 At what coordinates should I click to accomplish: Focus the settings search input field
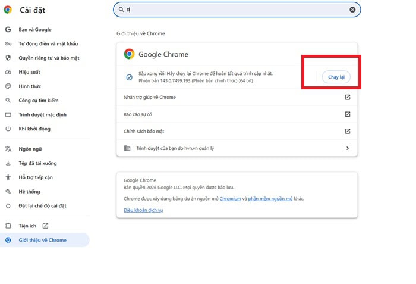(x=237, y=10)
